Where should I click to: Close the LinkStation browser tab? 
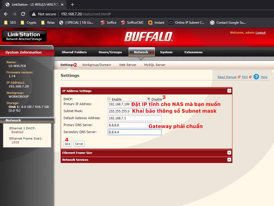click(x=62, y=5)
